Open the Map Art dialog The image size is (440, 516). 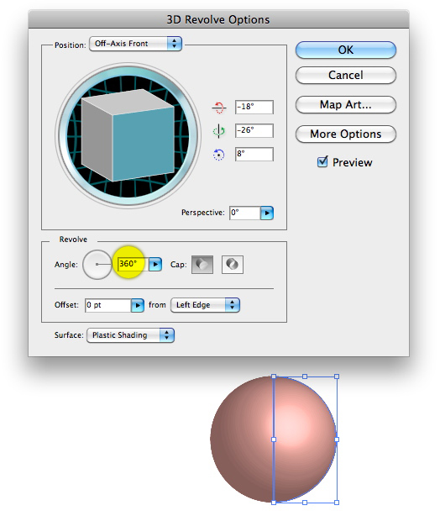coord(346,105)
